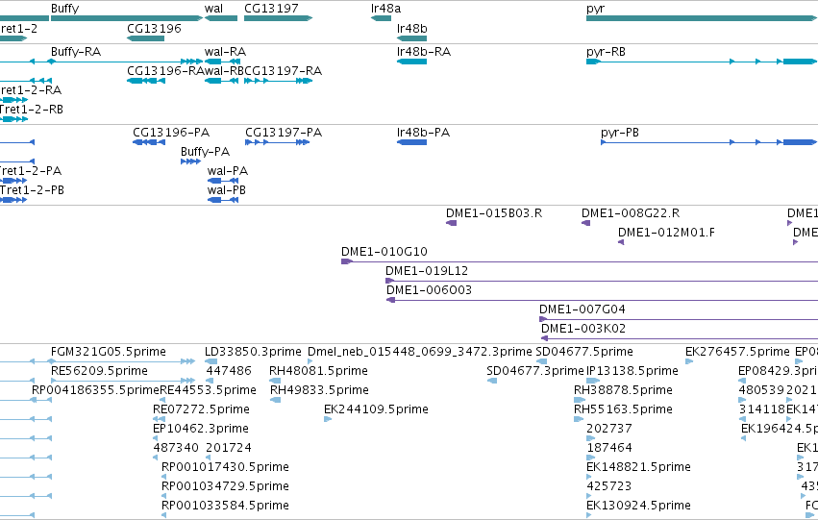Image resolution: width=818 pixels, height=520 pixels.
Task: Click the Tret1-2-RB transcript label
Action: coord(32,110)
